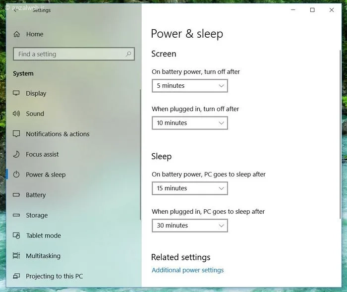Click the Display monitor icon
This screenshot has width=347, height=292.
point(16,93)
